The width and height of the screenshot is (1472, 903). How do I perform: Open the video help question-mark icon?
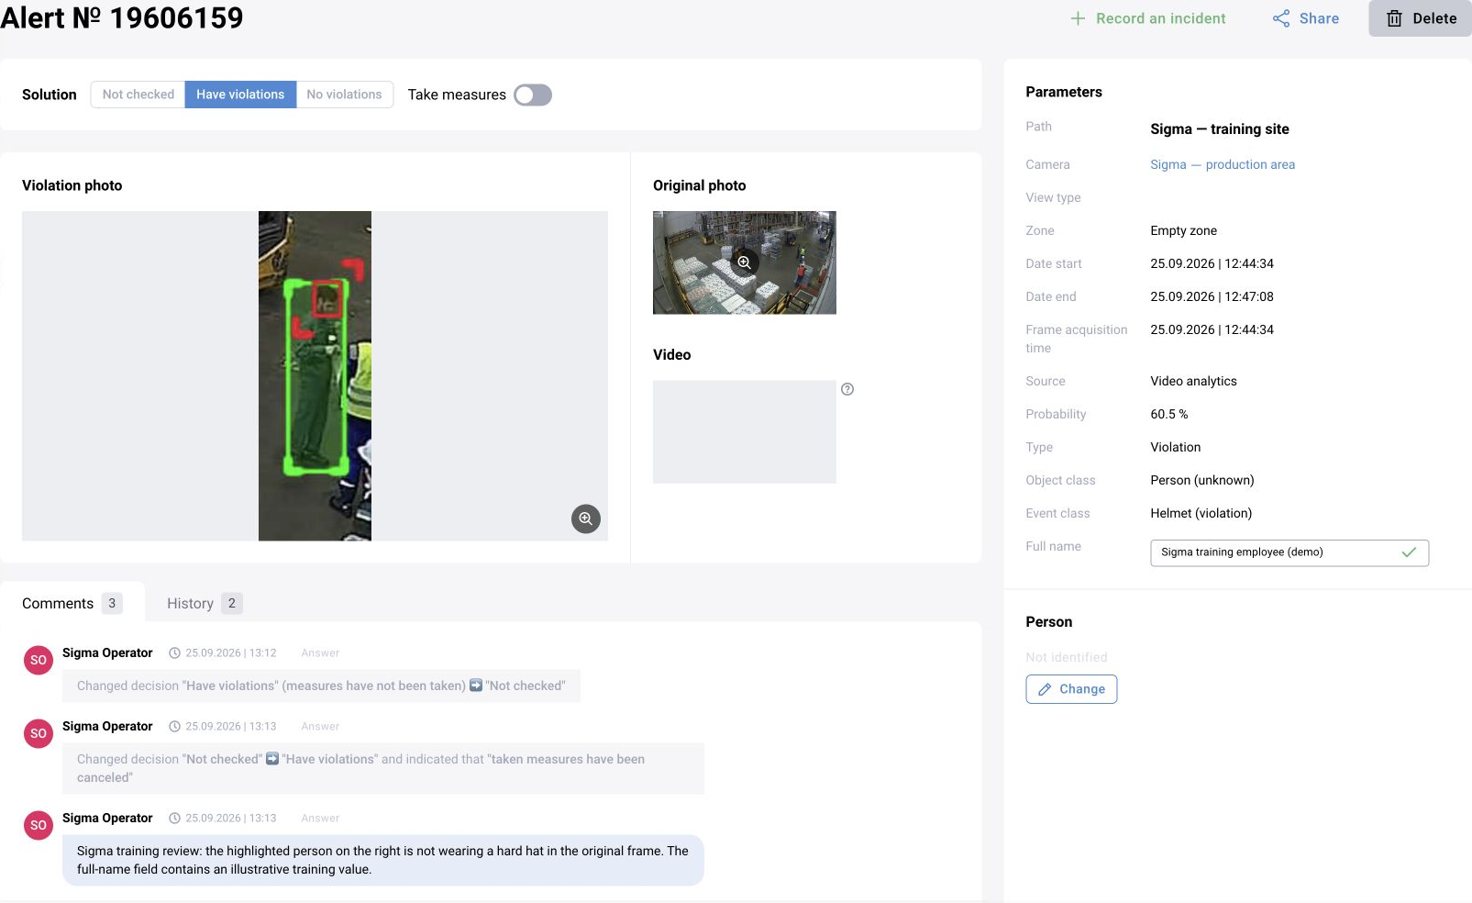click(847, 389)
